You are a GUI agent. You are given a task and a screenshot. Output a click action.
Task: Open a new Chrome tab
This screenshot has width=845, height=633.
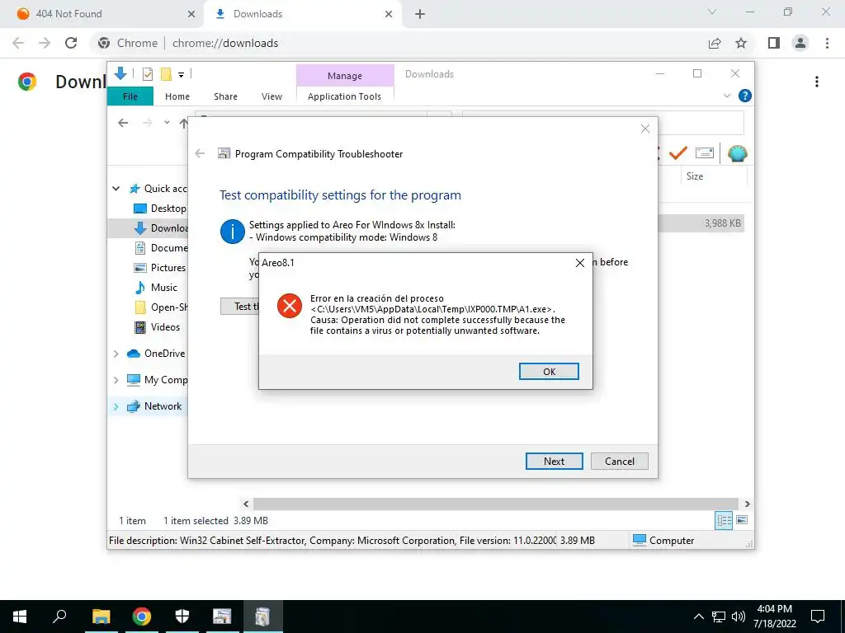[420, 14]
